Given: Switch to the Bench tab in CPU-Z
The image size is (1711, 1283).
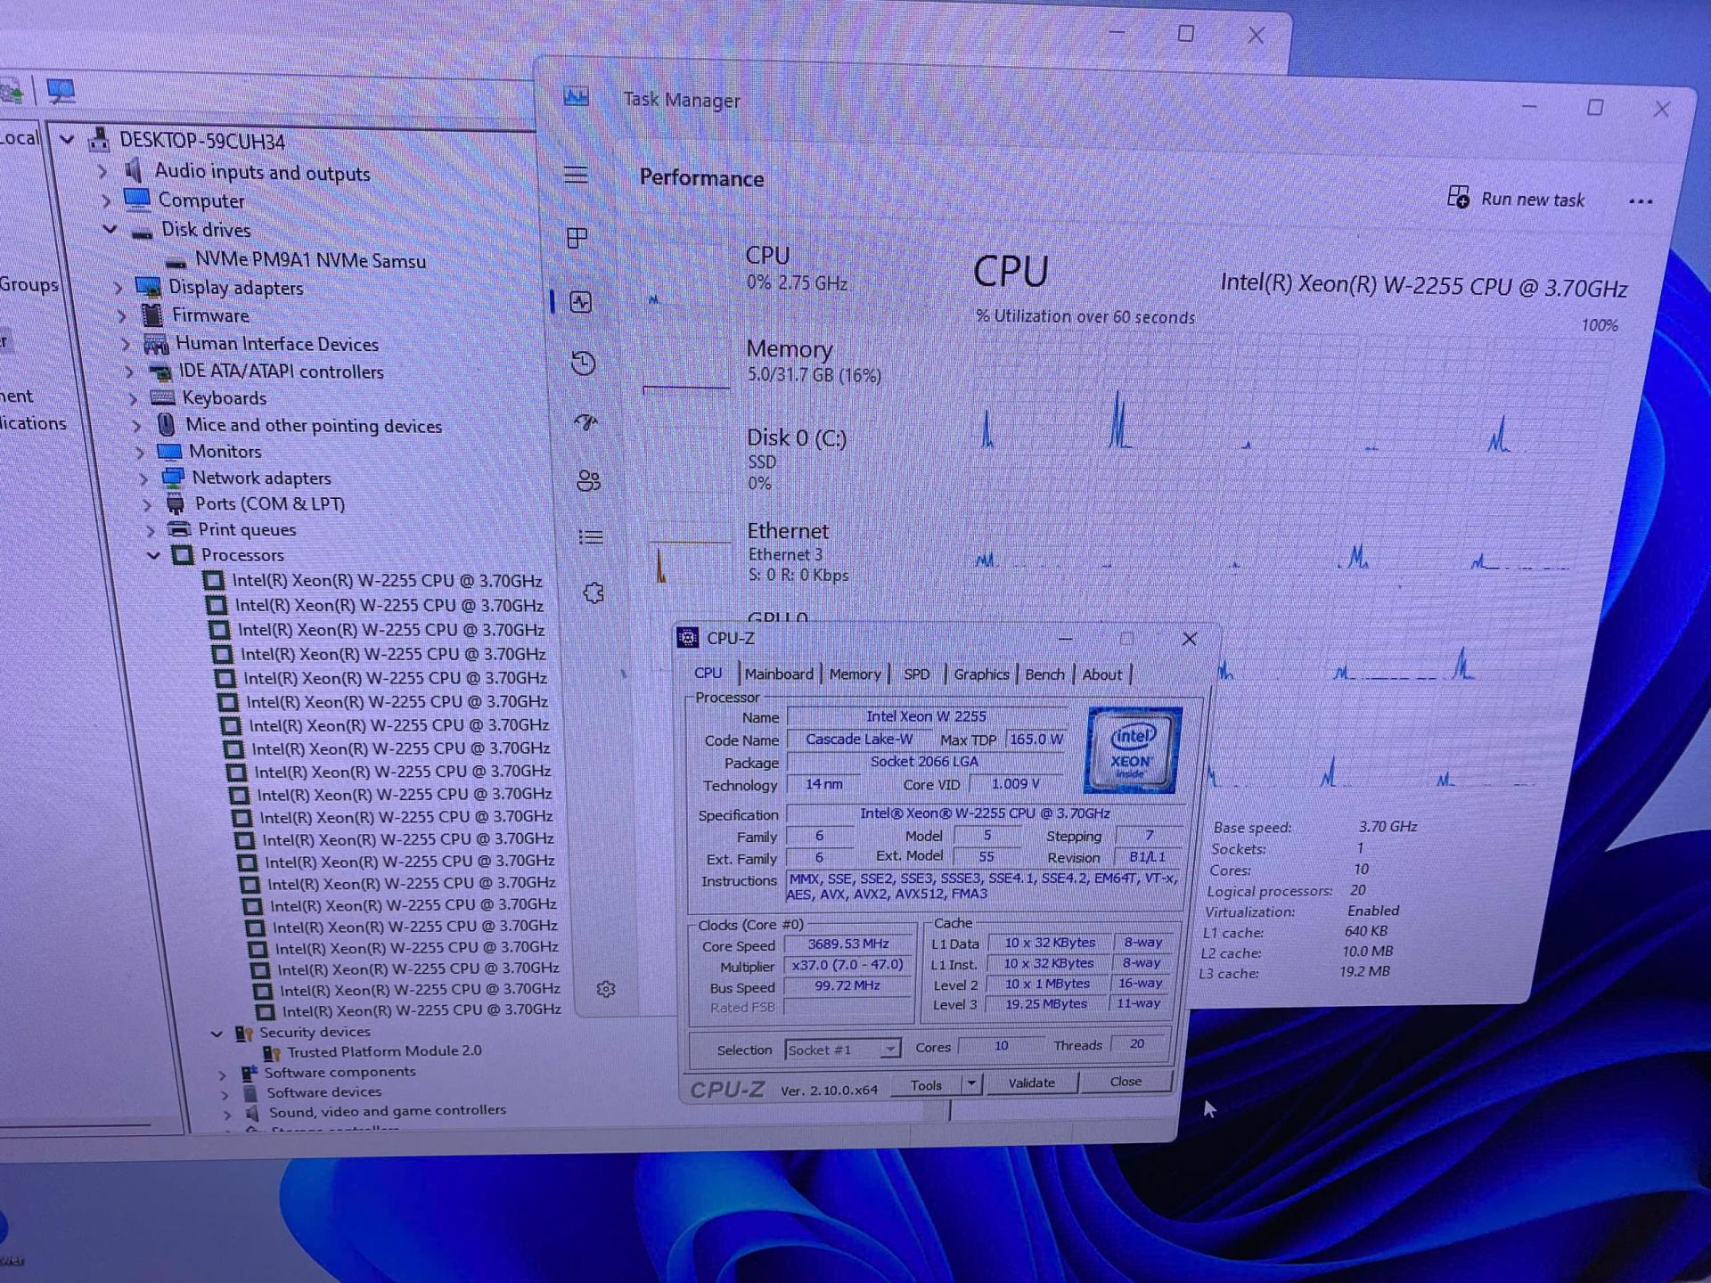Looking at the screenshot, I should 1044,674.
